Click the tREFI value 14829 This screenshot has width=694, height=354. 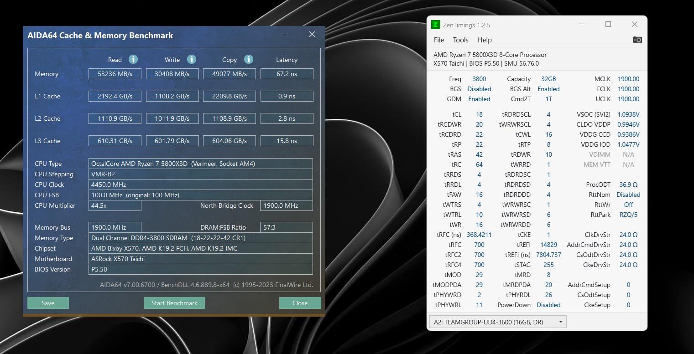(548, 245)
